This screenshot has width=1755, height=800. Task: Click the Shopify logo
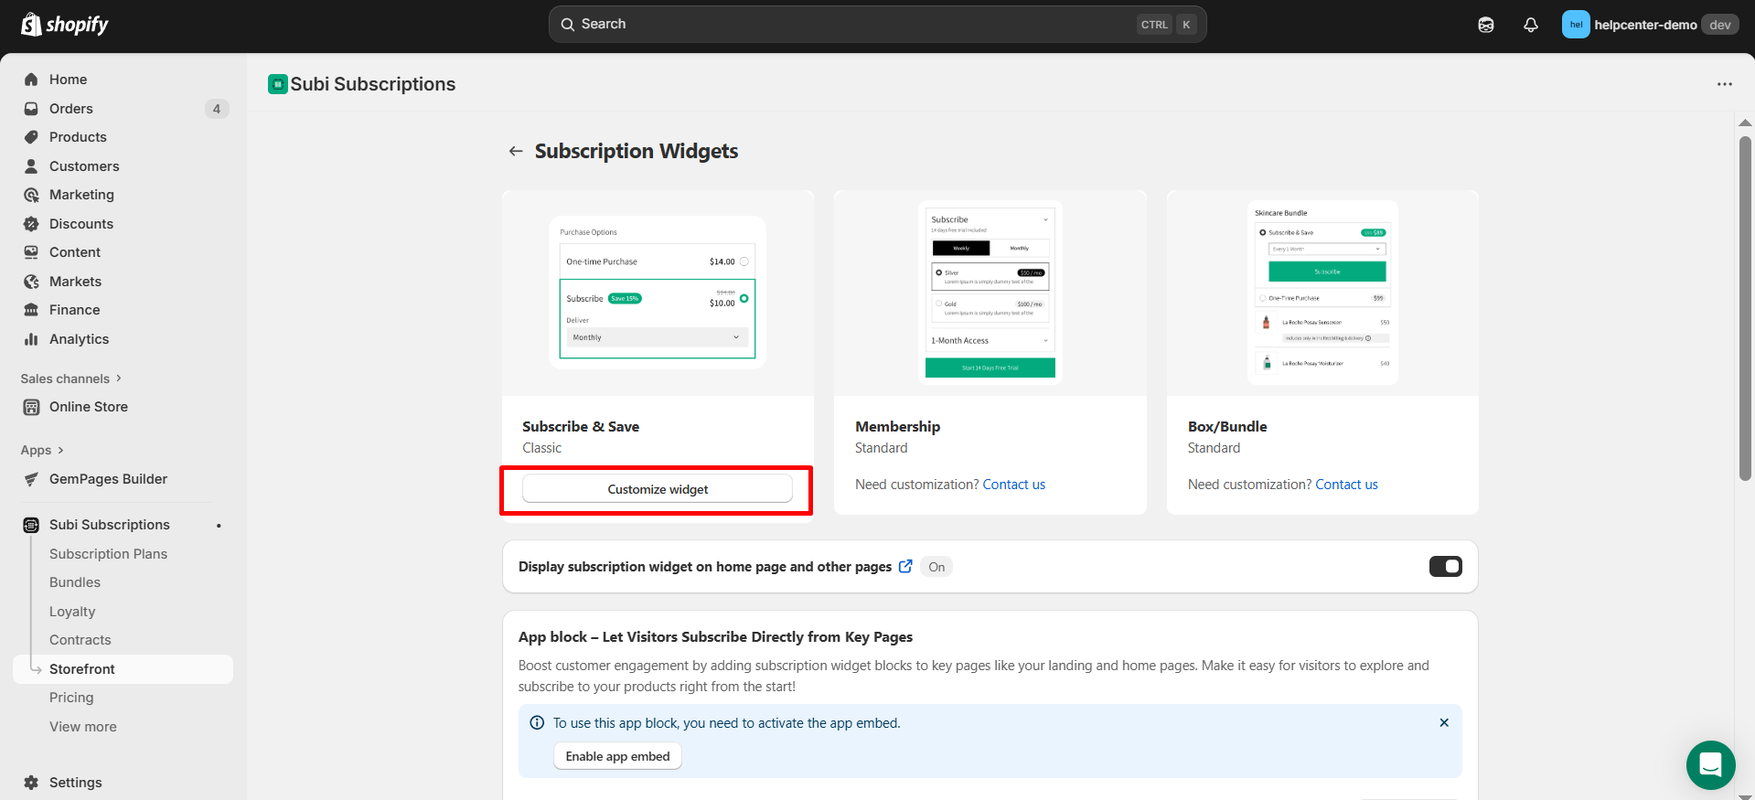click(64, 25)
